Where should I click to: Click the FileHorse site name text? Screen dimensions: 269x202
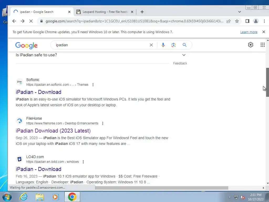[x=34, y=118]
